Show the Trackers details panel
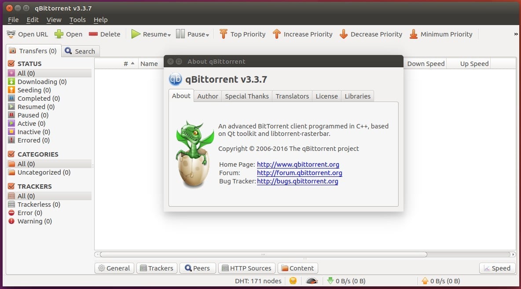 157,268
